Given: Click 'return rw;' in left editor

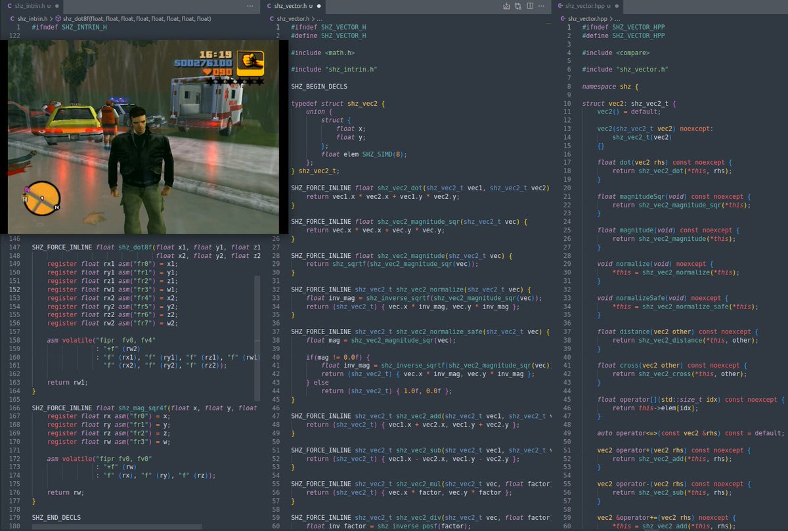Looking at the screenshot, I should pyautogui.click(x=66, y=492).
